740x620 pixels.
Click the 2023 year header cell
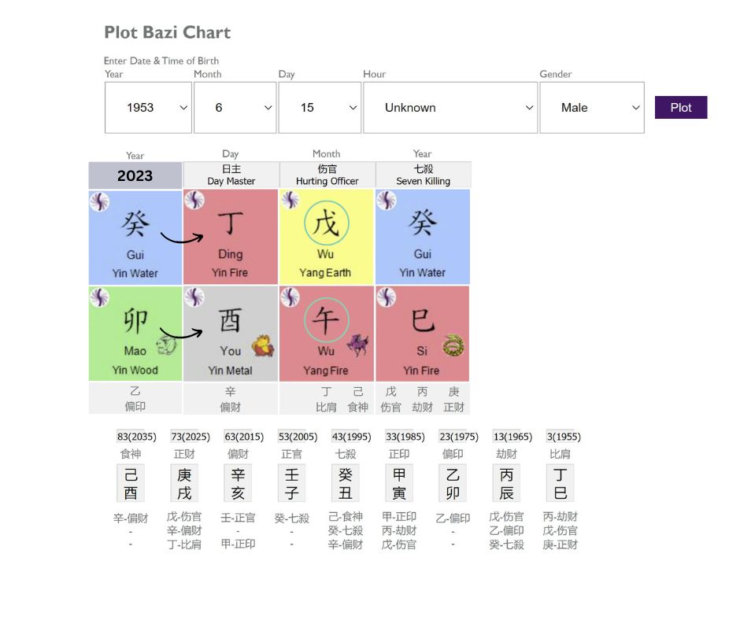[135, 175]
